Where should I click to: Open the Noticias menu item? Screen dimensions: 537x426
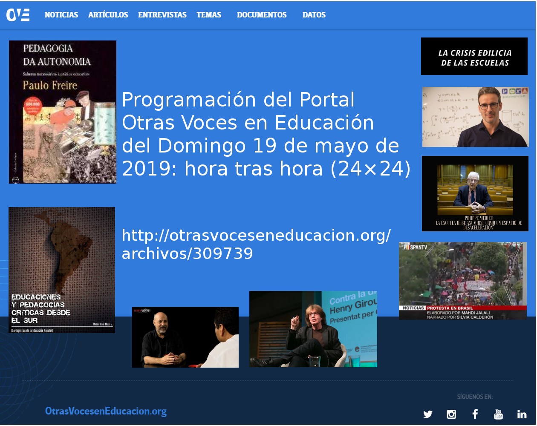[x=61, y=15]
